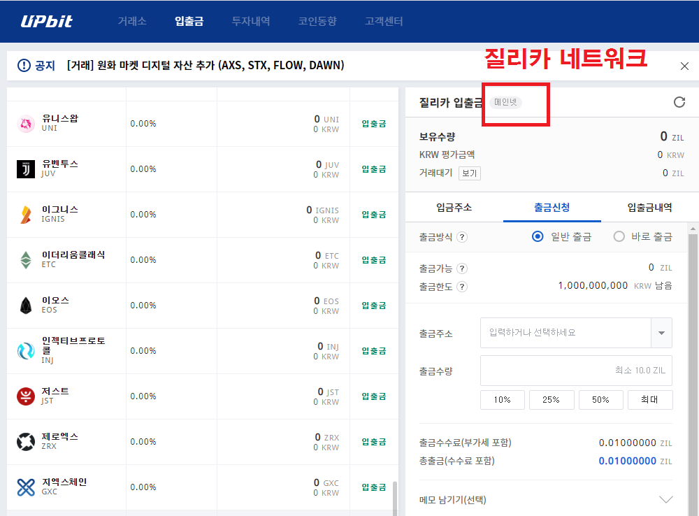Switch to the 입출금내역 tab
Image resolution: width=699 pixels, height=516 pixels.
click(649, 208)
